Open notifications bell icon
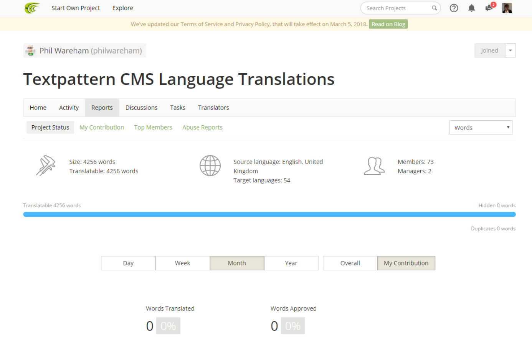Viewport: 532px width, 354px height. (471, 8)
